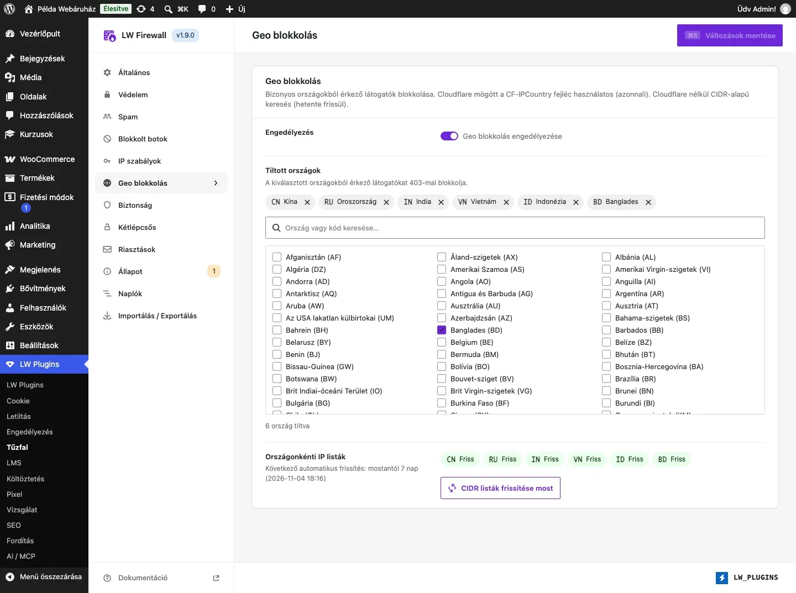Click CIDR listák frissítése most button
Image resolution: width=796 pixels, height=593 pixels.
coord(500,488)
